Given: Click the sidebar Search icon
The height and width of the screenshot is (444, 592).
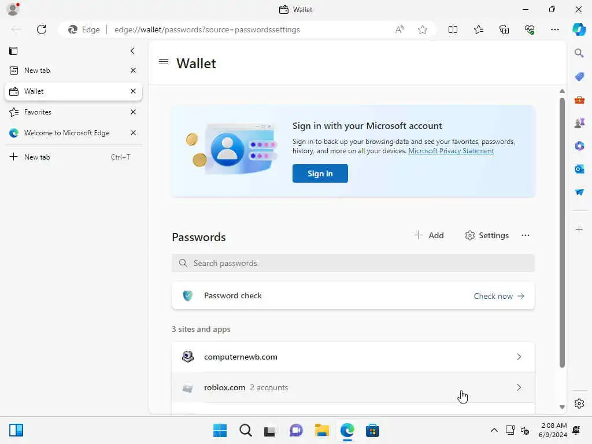Looking at the screenshot, I should click(x=579, y=53).
